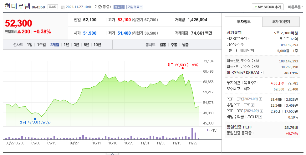Open arrow next to 동일업종 PER
Screen dimensions: 306x155
point(252,127)
